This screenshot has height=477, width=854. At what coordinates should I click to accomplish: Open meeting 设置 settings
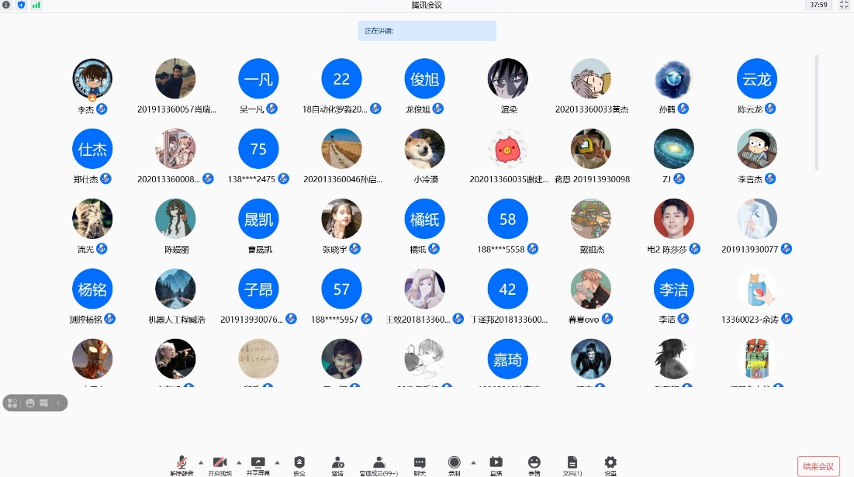click(610, 463)
